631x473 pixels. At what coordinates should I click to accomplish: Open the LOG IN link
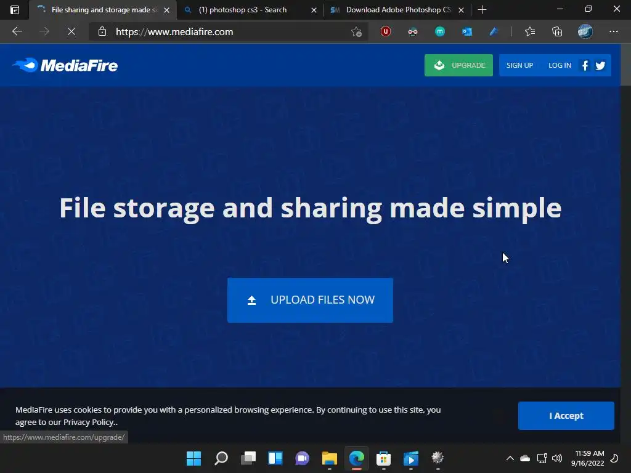click(560, 65)
